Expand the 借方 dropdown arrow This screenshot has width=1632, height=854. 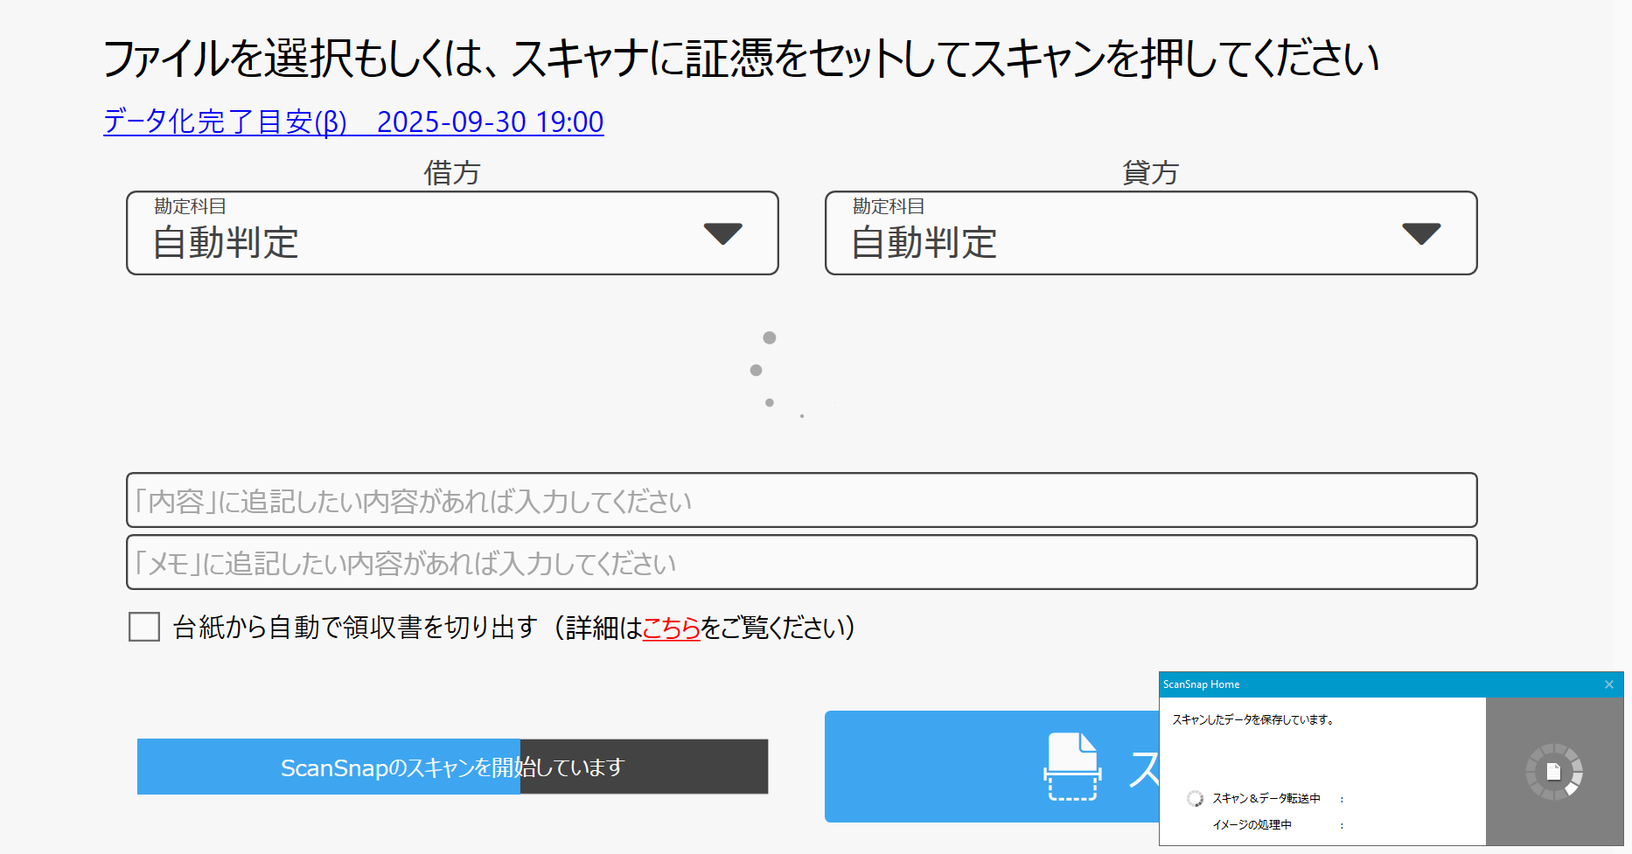tap(722, 233)
